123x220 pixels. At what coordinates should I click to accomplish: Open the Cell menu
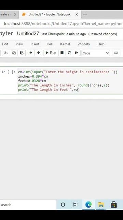[x=50, y=44]
